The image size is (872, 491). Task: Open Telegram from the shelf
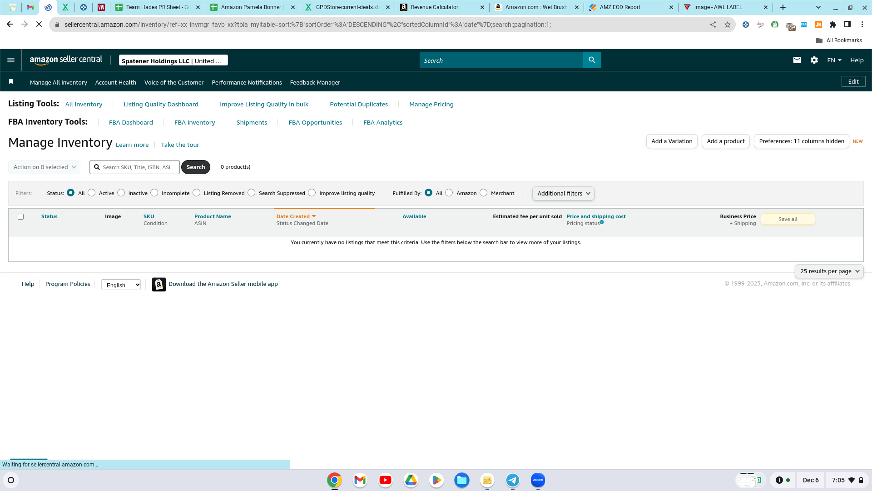pyautogui.click(x=512, y=480)
